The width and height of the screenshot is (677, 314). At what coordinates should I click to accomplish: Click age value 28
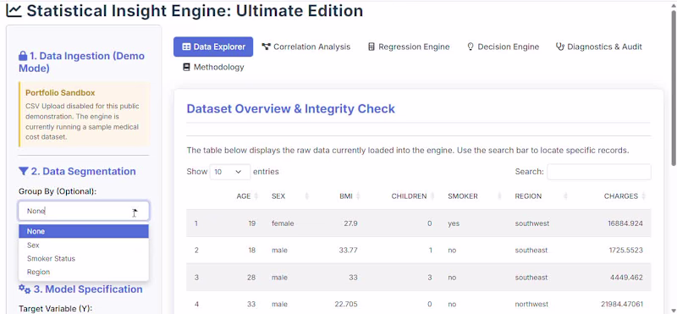(251, 278)
